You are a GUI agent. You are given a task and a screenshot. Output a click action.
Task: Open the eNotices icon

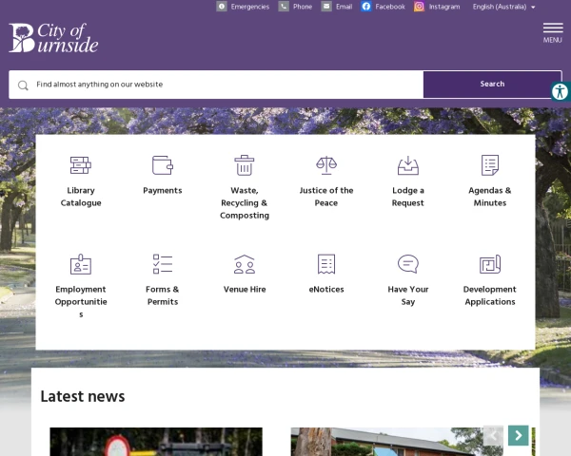(x=326, y=264)
